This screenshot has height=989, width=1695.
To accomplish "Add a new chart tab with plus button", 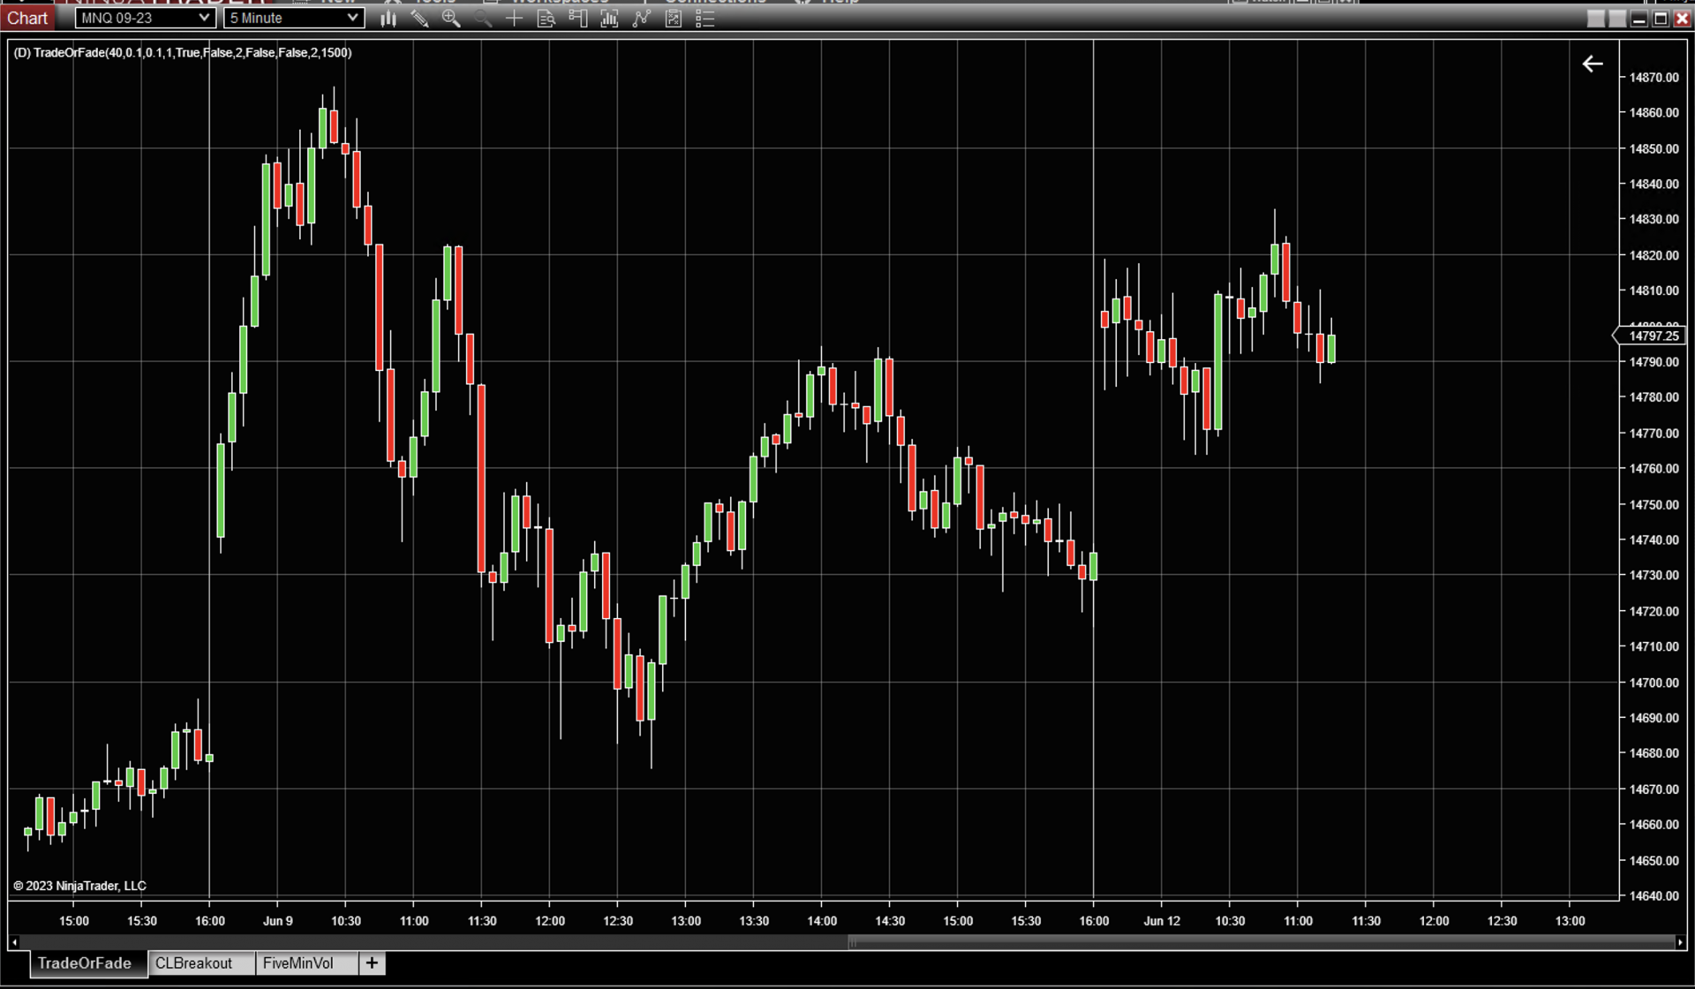I will 372,963.
